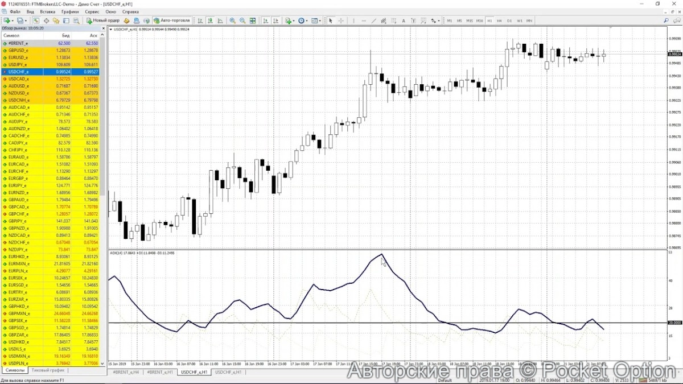Screen dimensions: 683x384
Task: Select the trendline drawing tool
Action: (x=373, y=20)
